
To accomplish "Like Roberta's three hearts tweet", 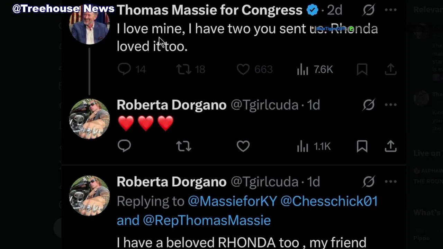I will coord(243,146).
